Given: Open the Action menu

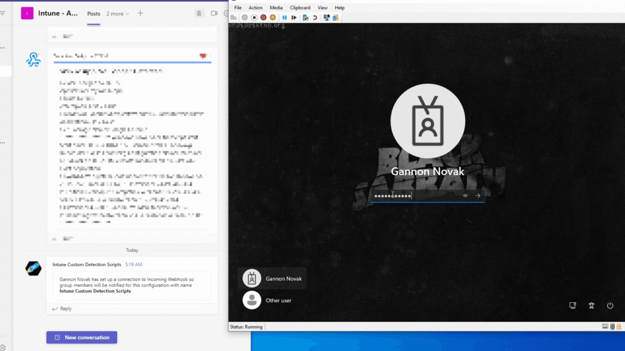Looking at the screenshot, I should click(255, 8).
